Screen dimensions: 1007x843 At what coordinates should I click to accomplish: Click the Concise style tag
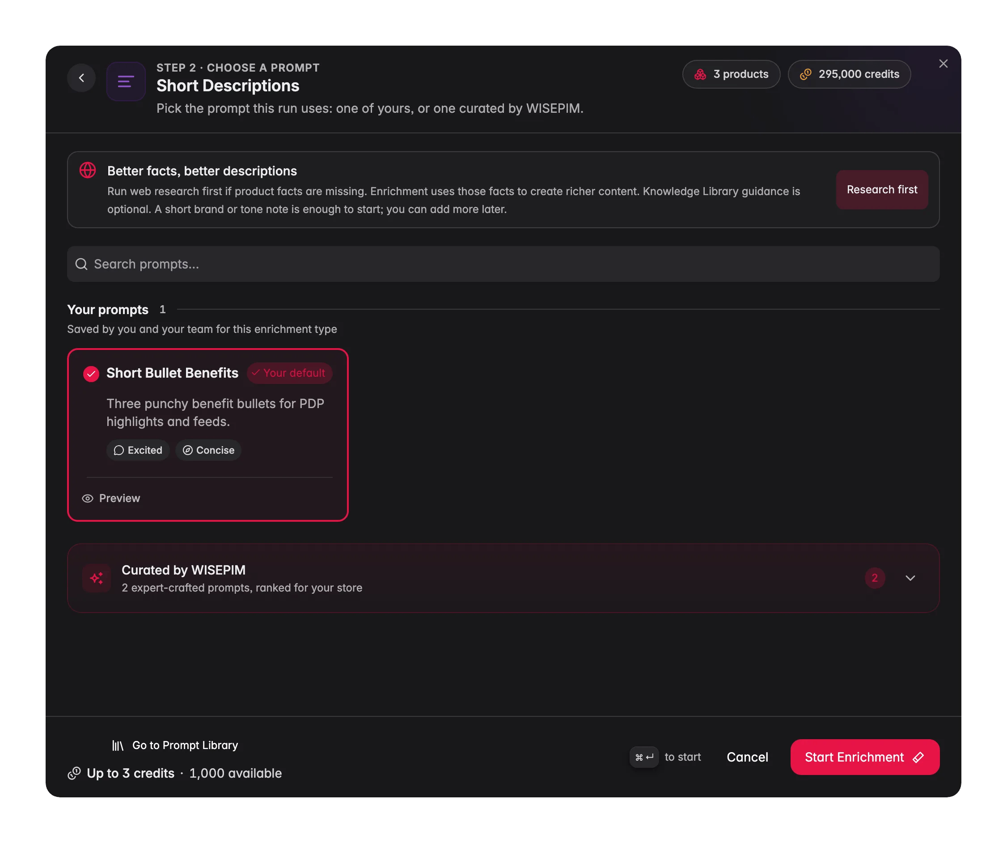pos(208,450)
